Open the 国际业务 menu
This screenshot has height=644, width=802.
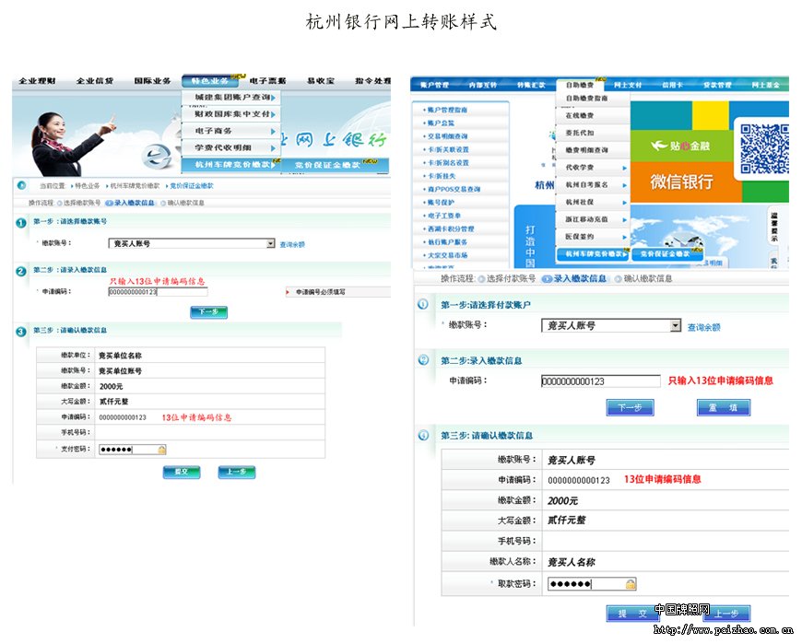(152, 81)
